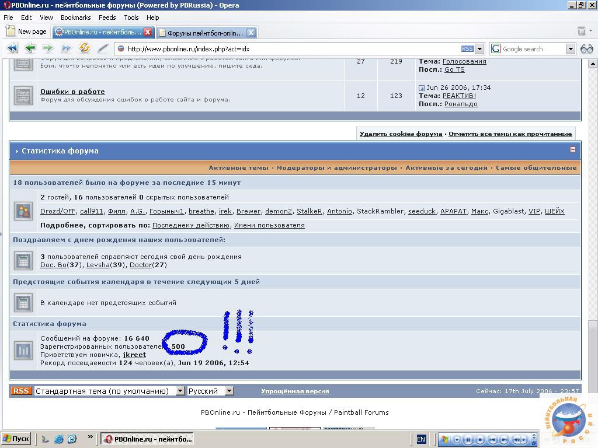Click the vertical scrollbar up arrow
The height and width of the screenshot is (448, 598).
pyautogui.click(x=593, y=64)
